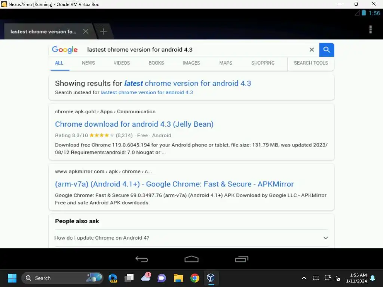Image resolution: width=383 pixels, height=287 pixels.
Task: Click the Android battery status icon
Action: tap(364, 13)
